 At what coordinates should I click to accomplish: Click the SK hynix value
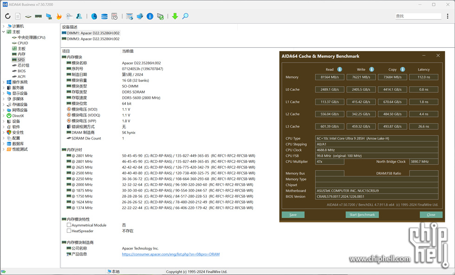tap(129, 133)
